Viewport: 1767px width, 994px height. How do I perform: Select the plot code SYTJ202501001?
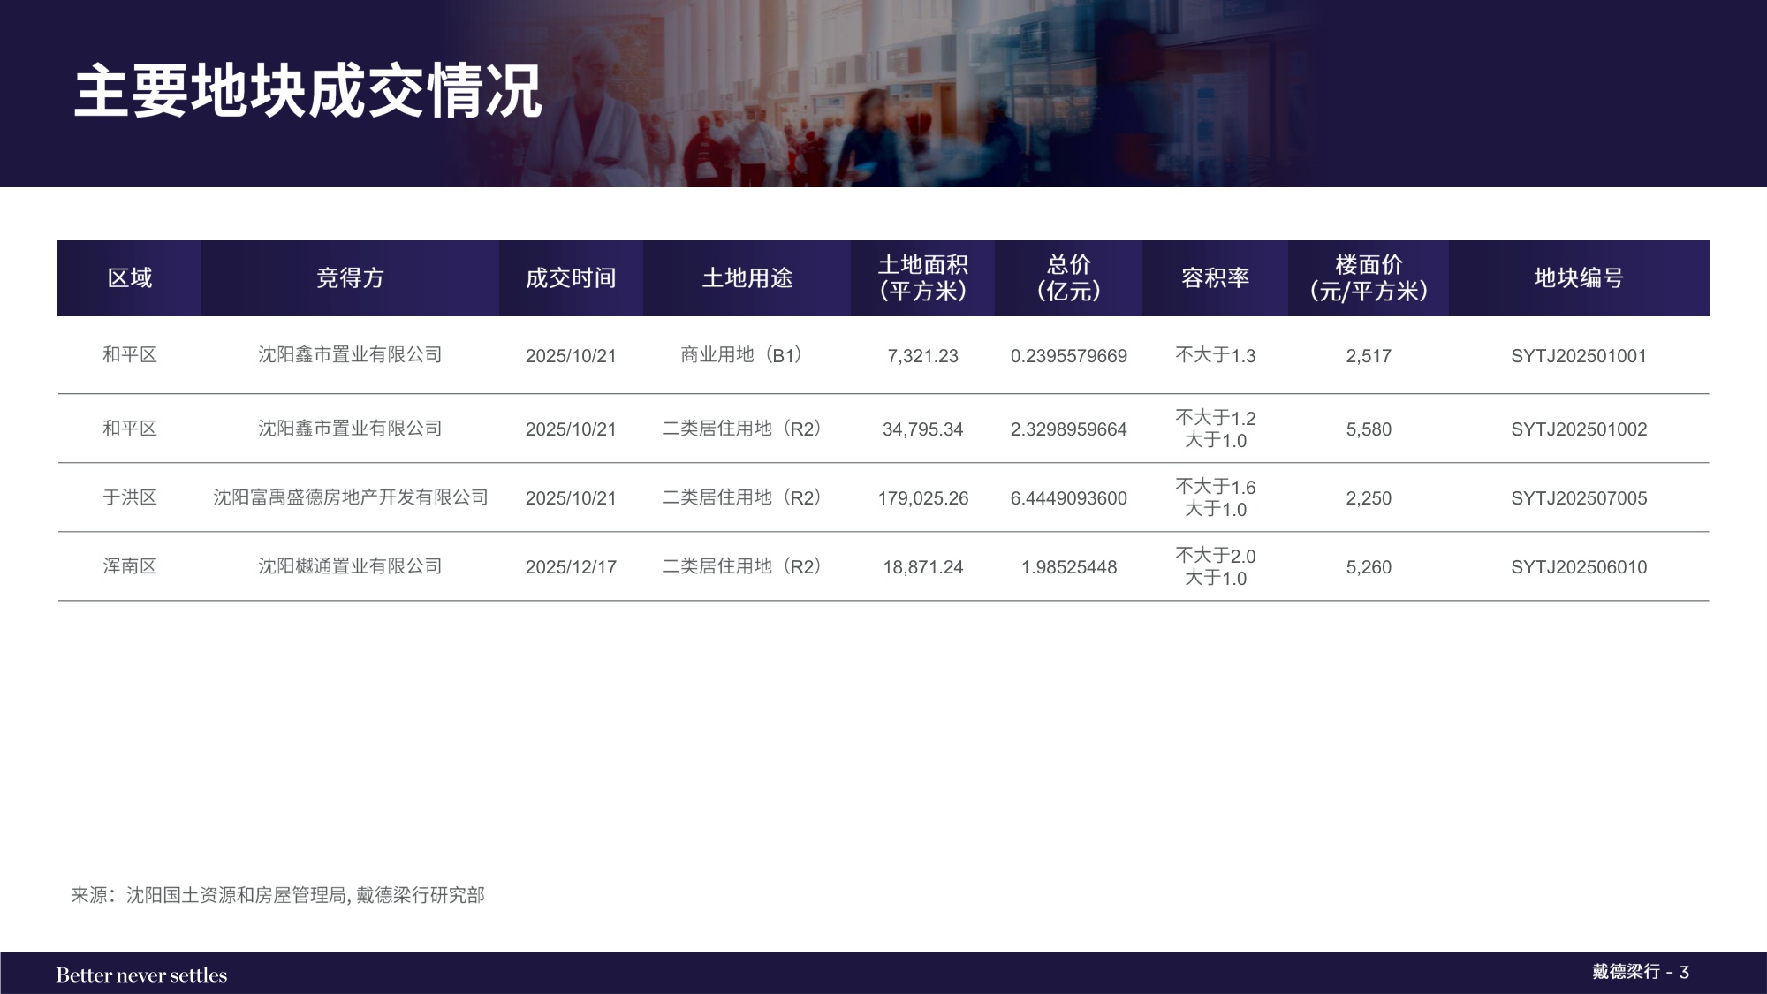pos(1581,356)
